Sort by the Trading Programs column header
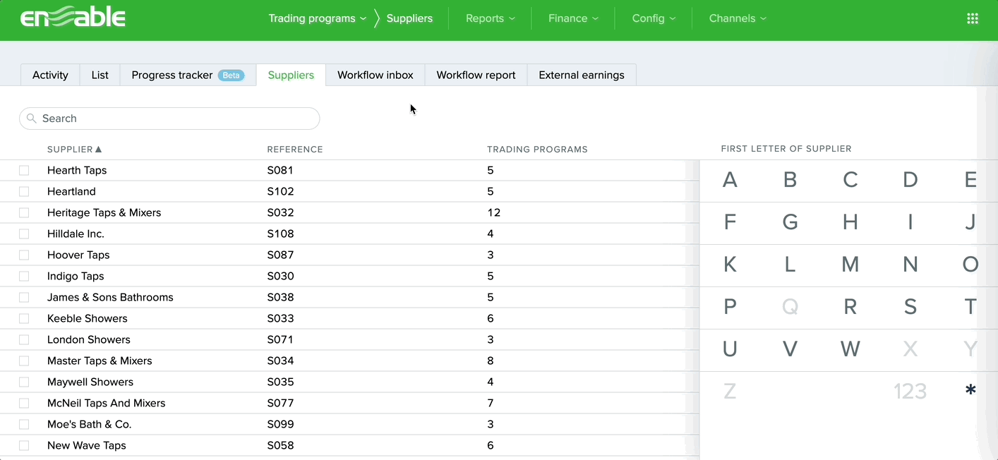This screenshot has height=460, width=998. point(537,150)
